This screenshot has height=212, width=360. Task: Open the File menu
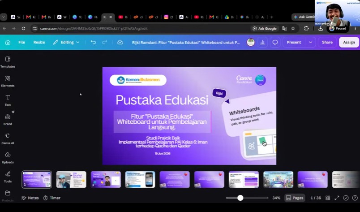click(21, 42)
